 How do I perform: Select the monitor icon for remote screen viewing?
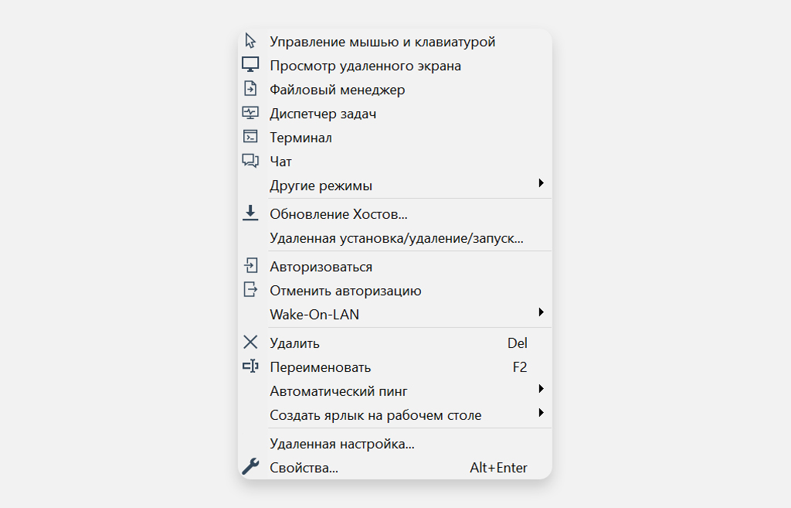click(250, 65)
